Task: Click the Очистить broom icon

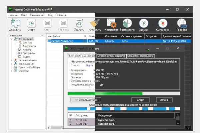Action: click(95, 23)
